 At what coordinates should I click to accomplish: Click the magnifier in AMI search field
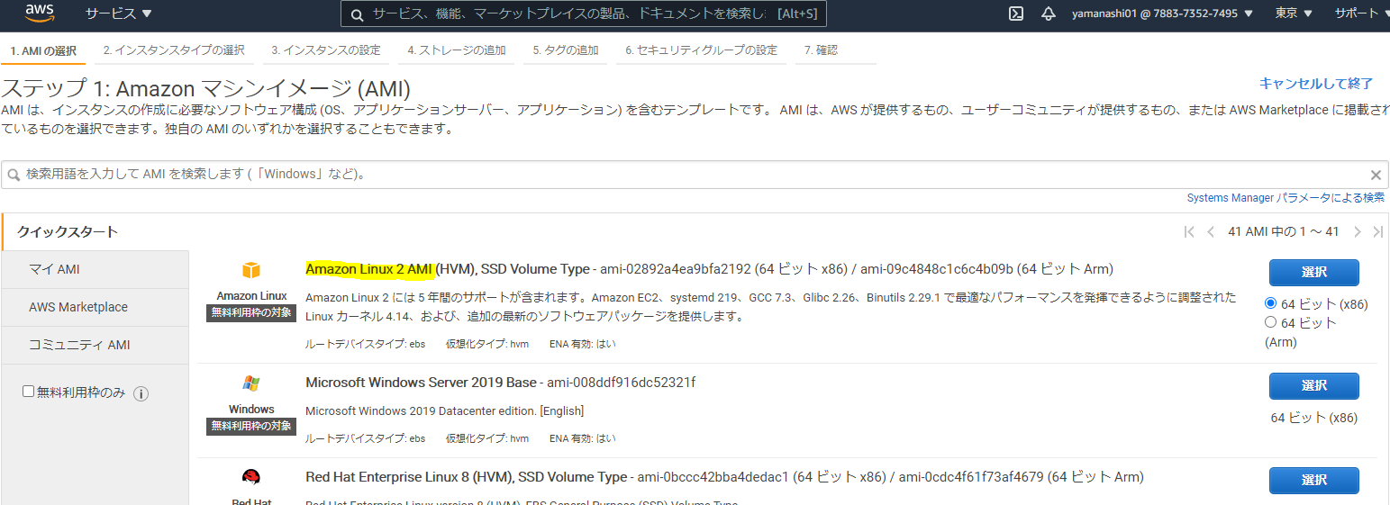click(14, 175)
